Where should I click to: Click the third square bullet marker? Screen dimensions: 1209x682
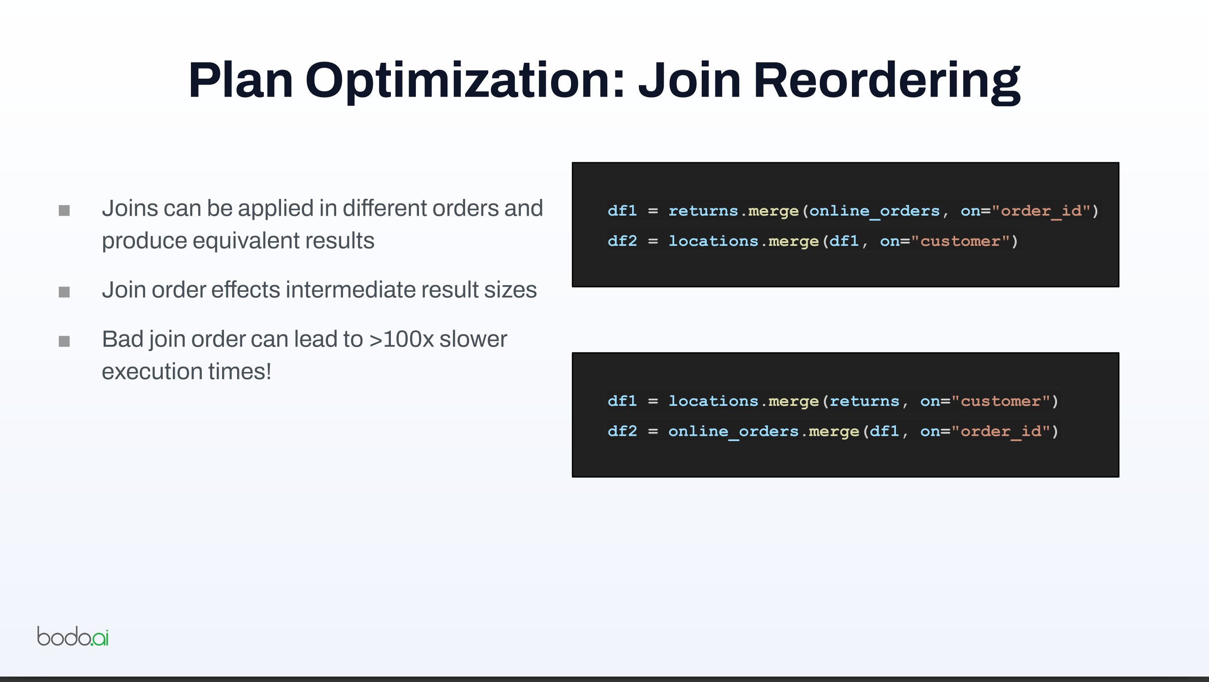pyautogui.click(x=64, y=341)
